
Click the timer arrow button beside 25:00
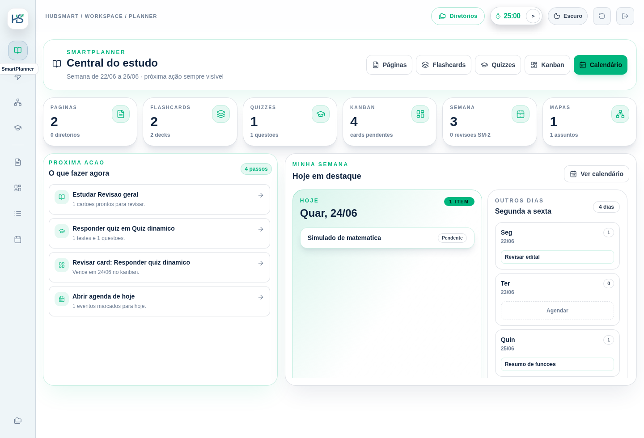point(533,16)
